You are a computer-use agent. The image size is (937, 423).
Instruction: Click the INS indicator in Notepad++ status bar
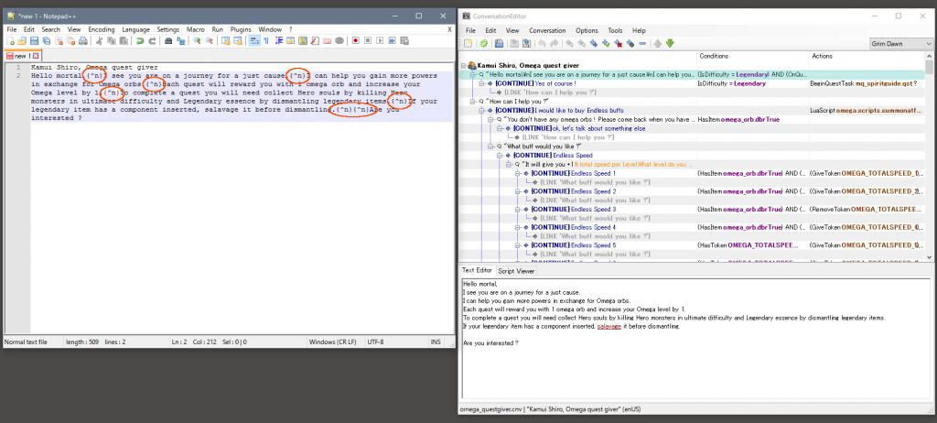point(435,342)
